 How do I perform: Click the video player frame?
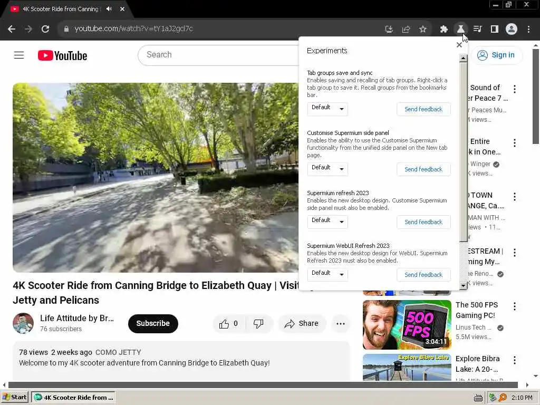(x=156, y=177)
